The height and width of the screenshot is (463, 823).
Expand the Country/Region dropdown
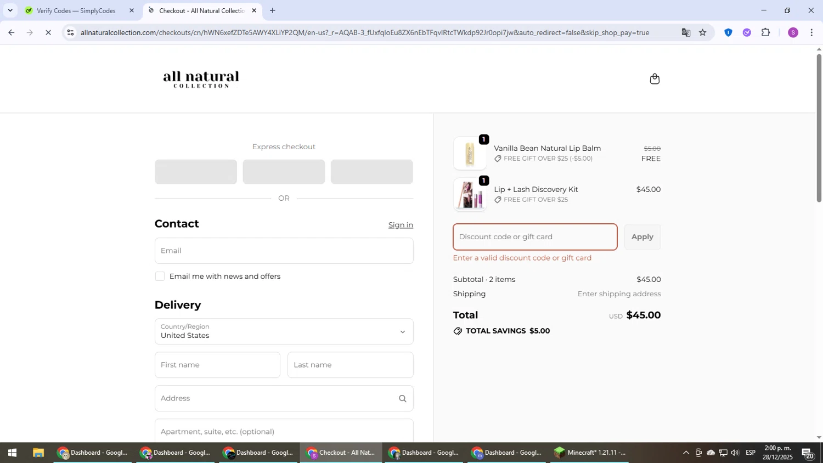[x=284, y=332]
